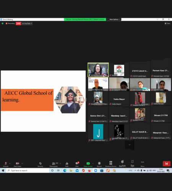Click the Windows search box

28,170
